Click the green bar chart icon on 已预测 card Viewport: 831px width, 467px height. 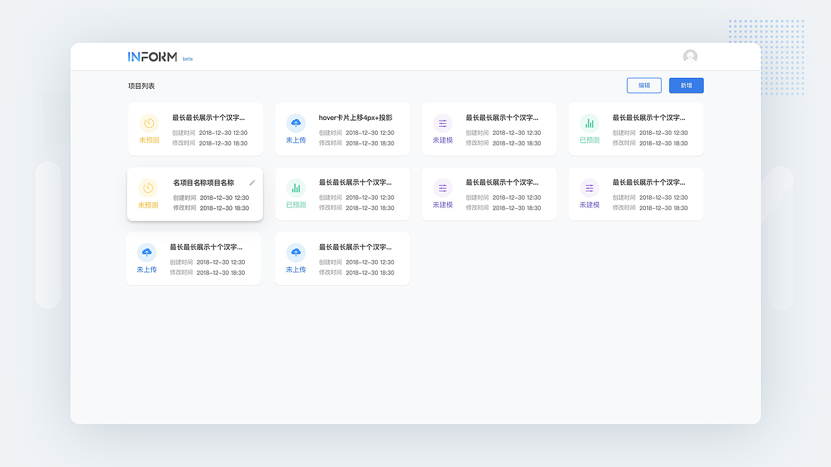click(x=295, y=187)
